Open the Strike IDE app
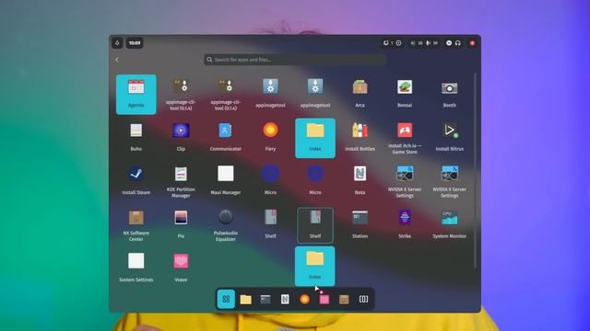This screenshot has width=590, height=331. (x=405, y=224)
